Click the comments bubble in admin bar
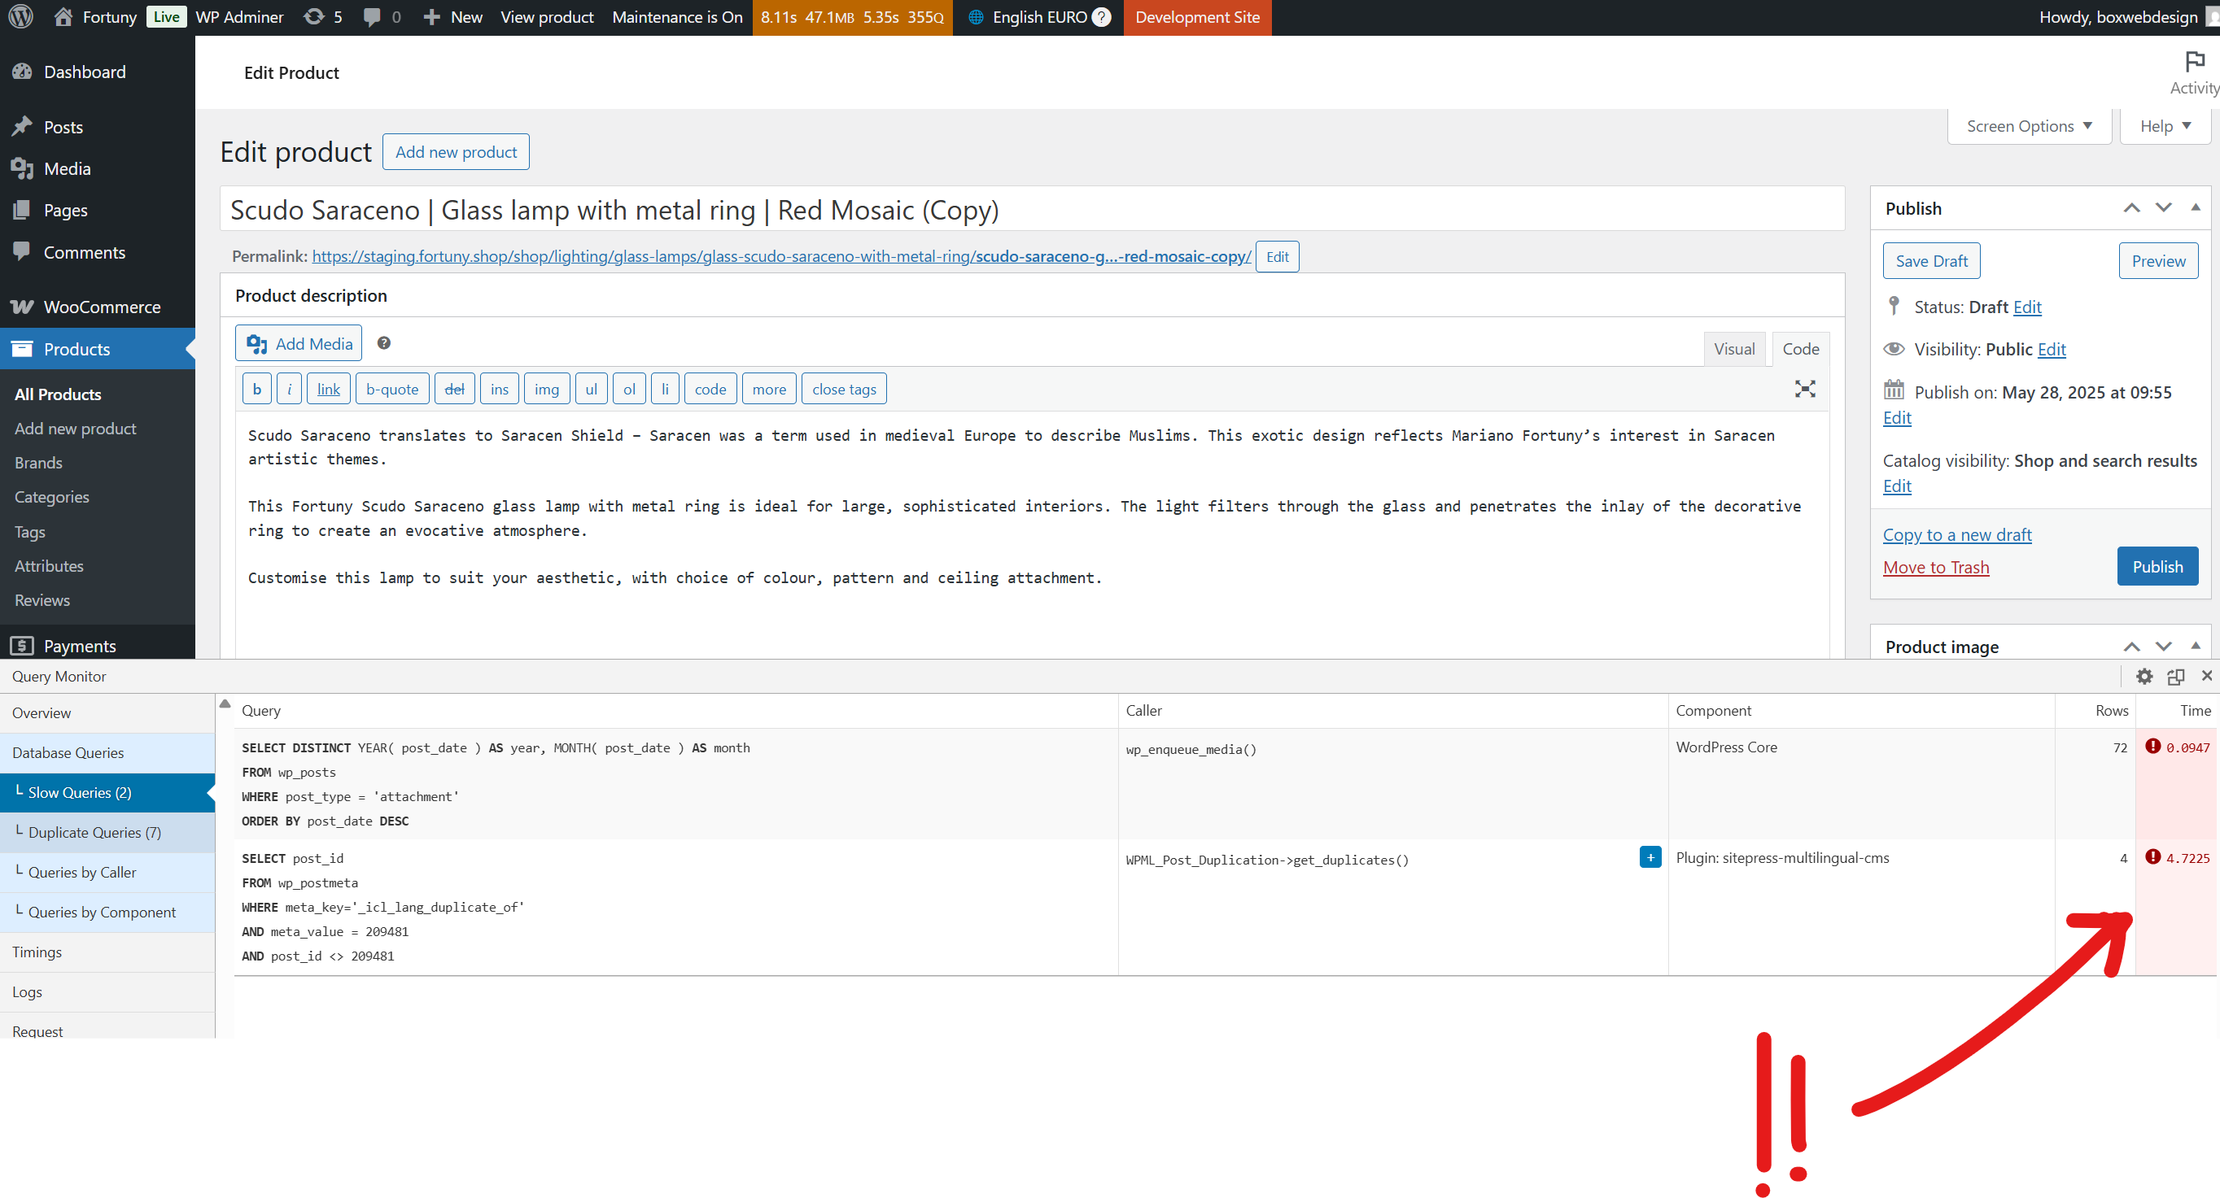Image resolution: width=2220 pixels, height=1198 pixels. (x=372, y=16)
